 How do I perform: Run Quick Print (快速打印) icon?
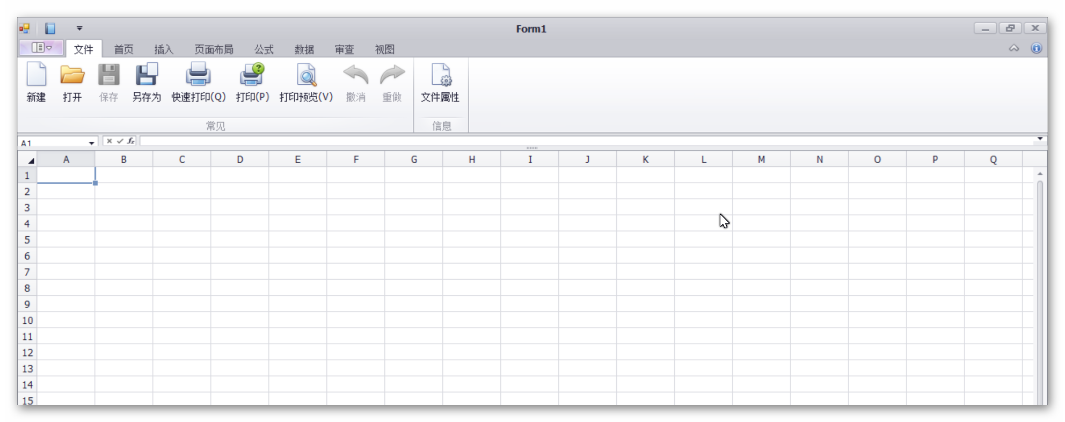(x=198, y=75)
